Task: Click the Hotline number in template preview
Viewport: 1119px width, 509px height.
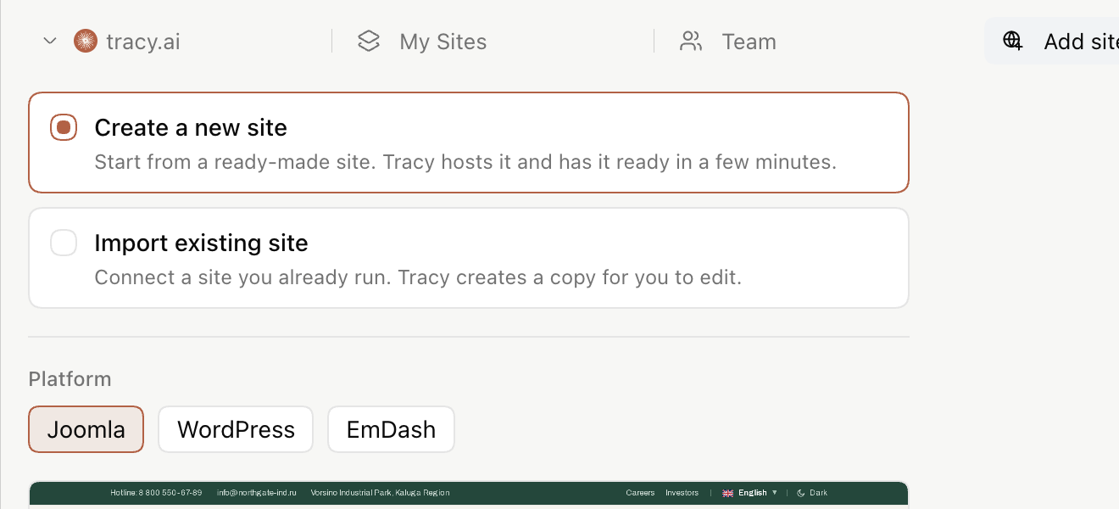Action: 156,493
